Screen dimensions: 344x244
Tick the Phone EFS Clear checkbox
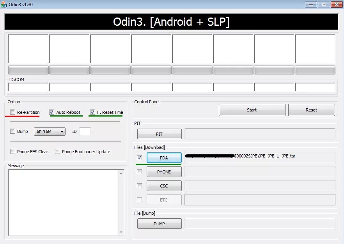(x=13, y=152)
